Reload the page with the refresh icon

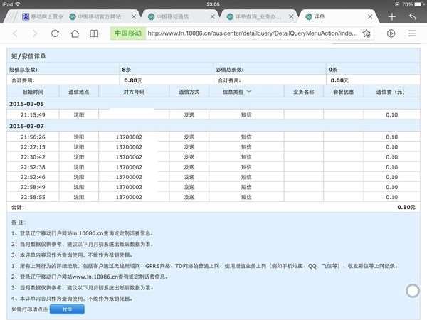click(x=55, y=33)
